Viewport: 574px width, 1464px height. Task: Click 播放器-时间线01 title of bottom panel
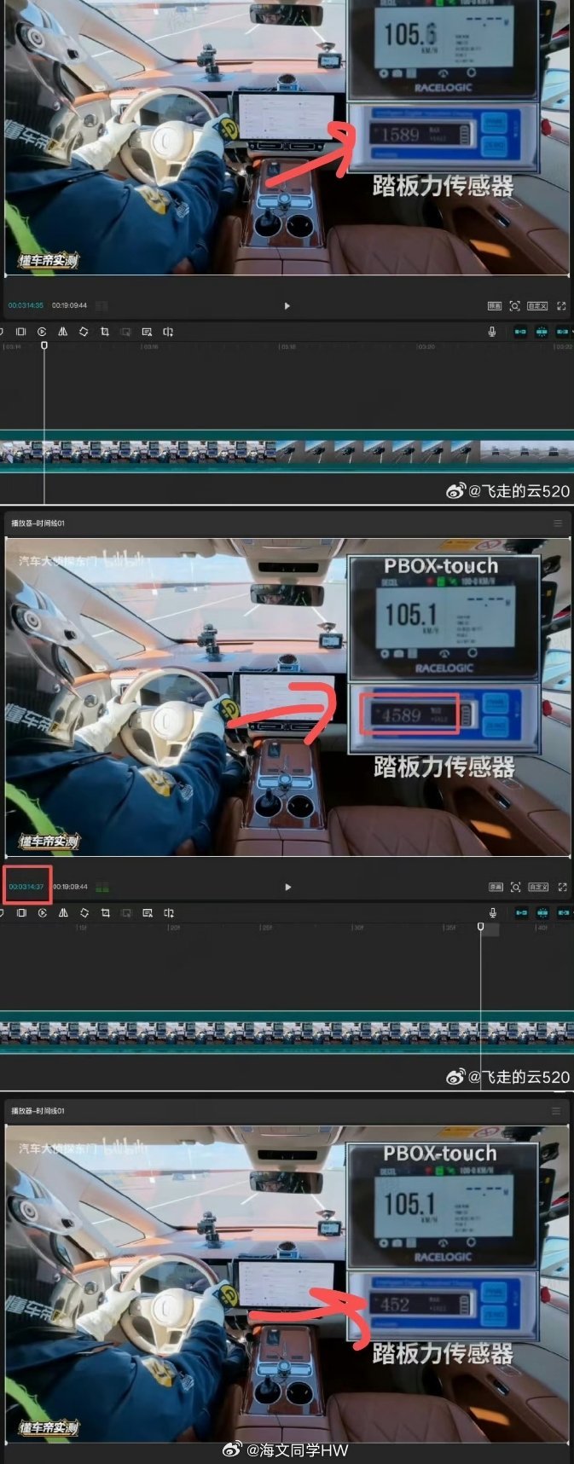38,1111
